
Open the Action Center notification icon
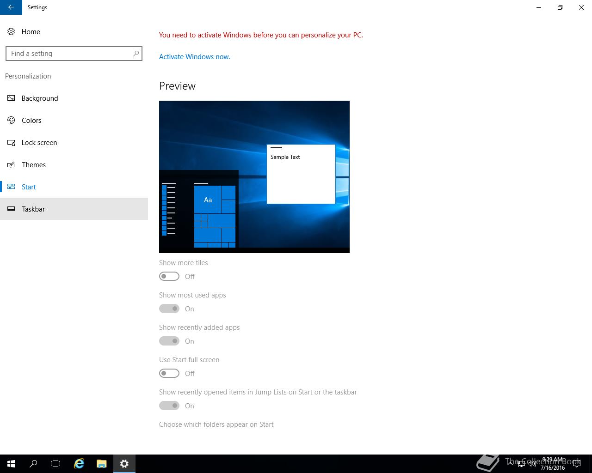(576, 464)
